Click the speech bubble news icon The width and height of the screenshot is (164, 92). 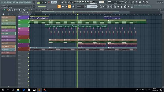point(147,2)
